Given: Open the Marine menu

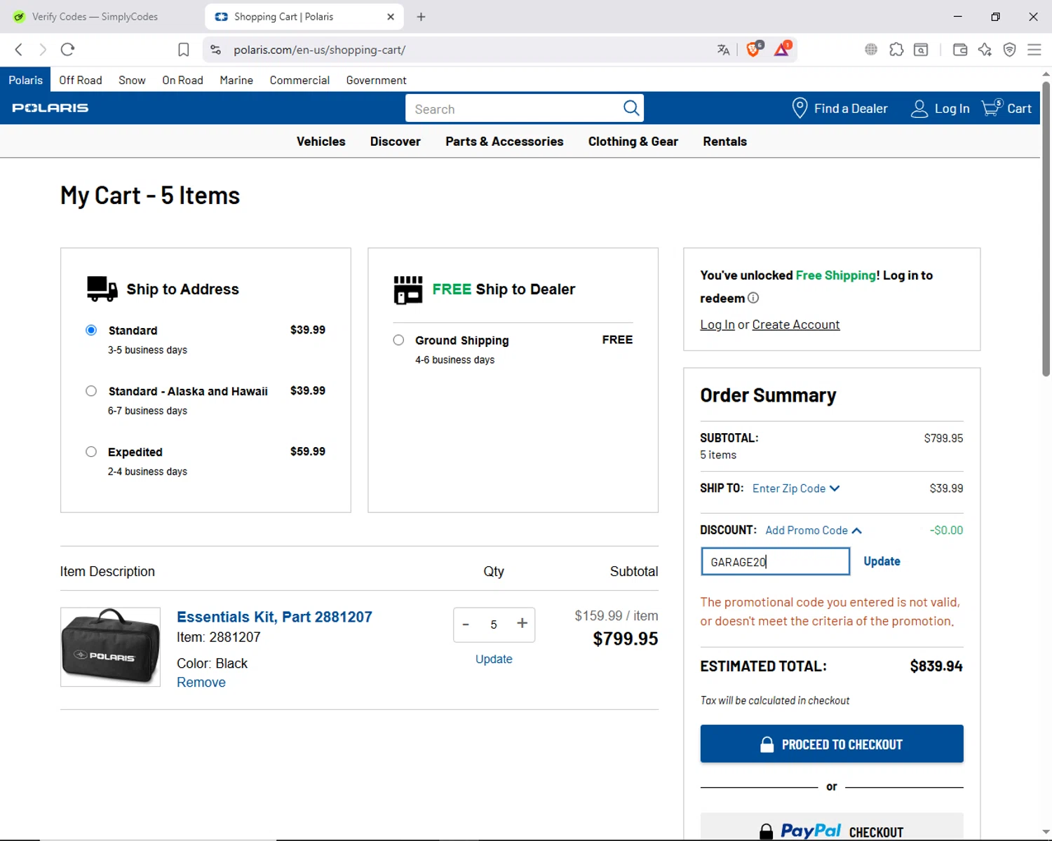Looking at the screenshot, I should click(x=236, y=80).
